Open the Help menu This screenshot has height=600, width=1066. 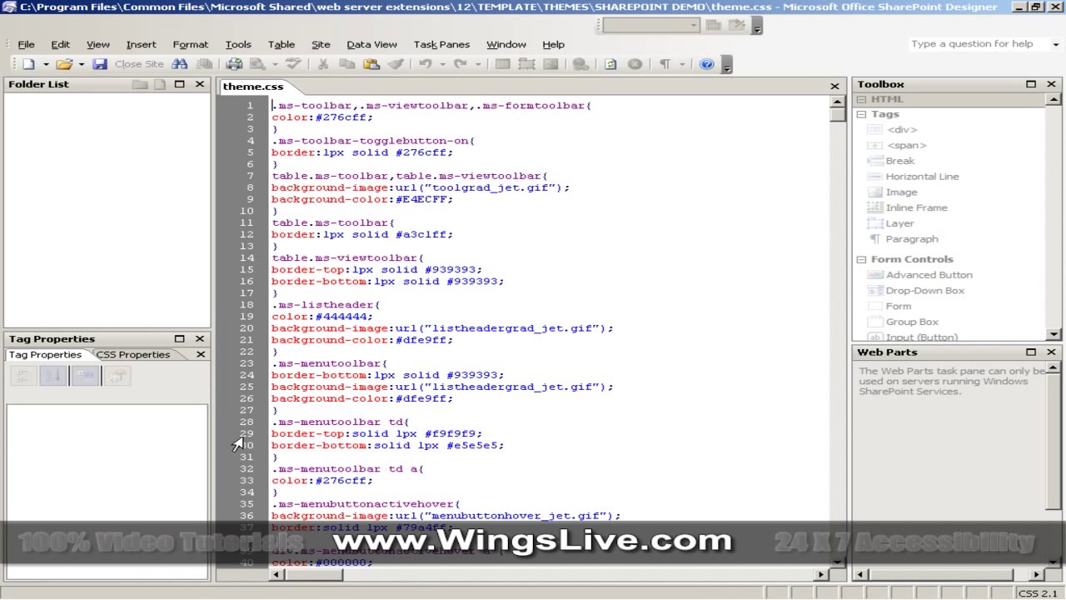553,44
